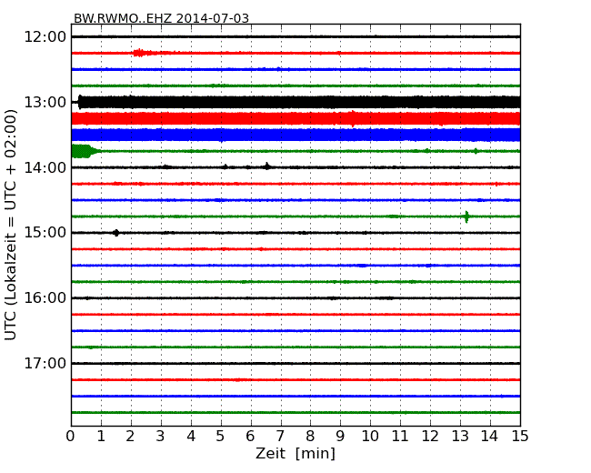Click the plot title BW.RWMO..EHZ 2014-07-03
Viewport: 591px width, 473px height.
pos(161,18)
